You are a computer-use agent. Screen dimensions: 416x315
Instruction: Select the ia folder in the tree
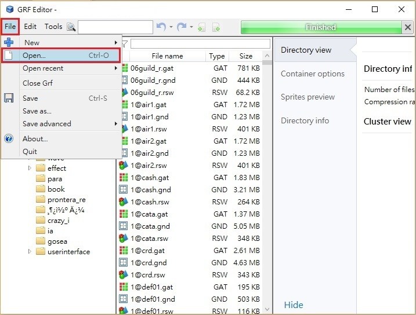point(50,231)
